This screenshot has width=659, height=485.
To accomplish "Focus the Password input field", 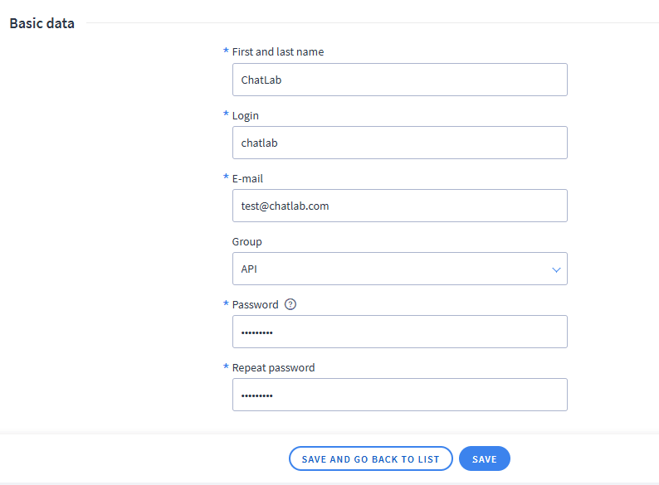I will pyautogui.click(x=399, y=332).
